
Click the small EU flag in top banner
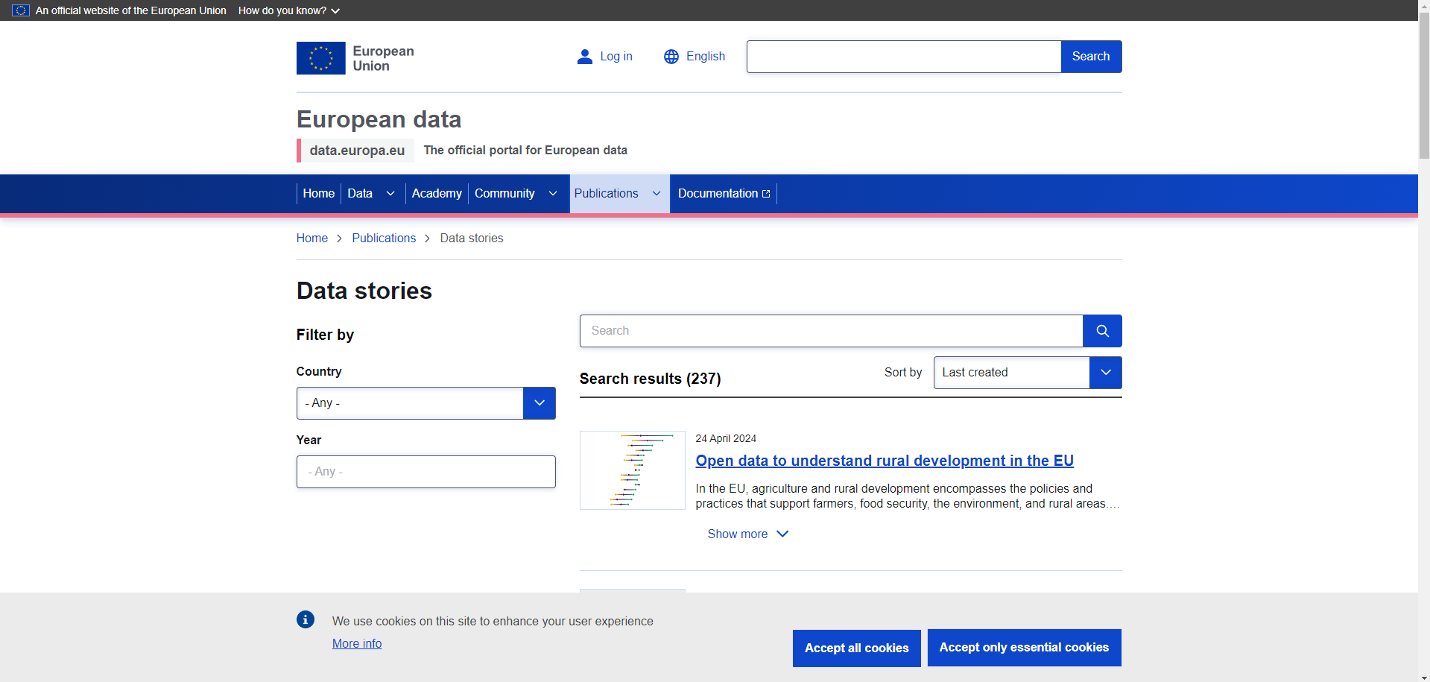pos(21,10)
